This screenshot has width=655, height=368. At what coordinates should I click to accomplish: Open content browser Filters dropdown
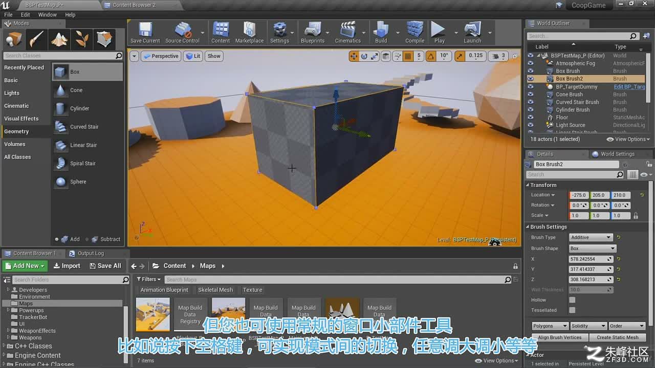point(149,280)
